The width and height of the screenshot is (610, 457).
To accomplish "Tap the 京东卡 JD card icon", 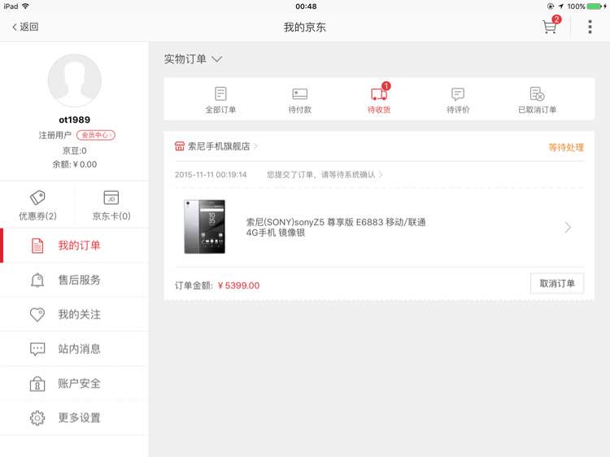I will [111, 198].
